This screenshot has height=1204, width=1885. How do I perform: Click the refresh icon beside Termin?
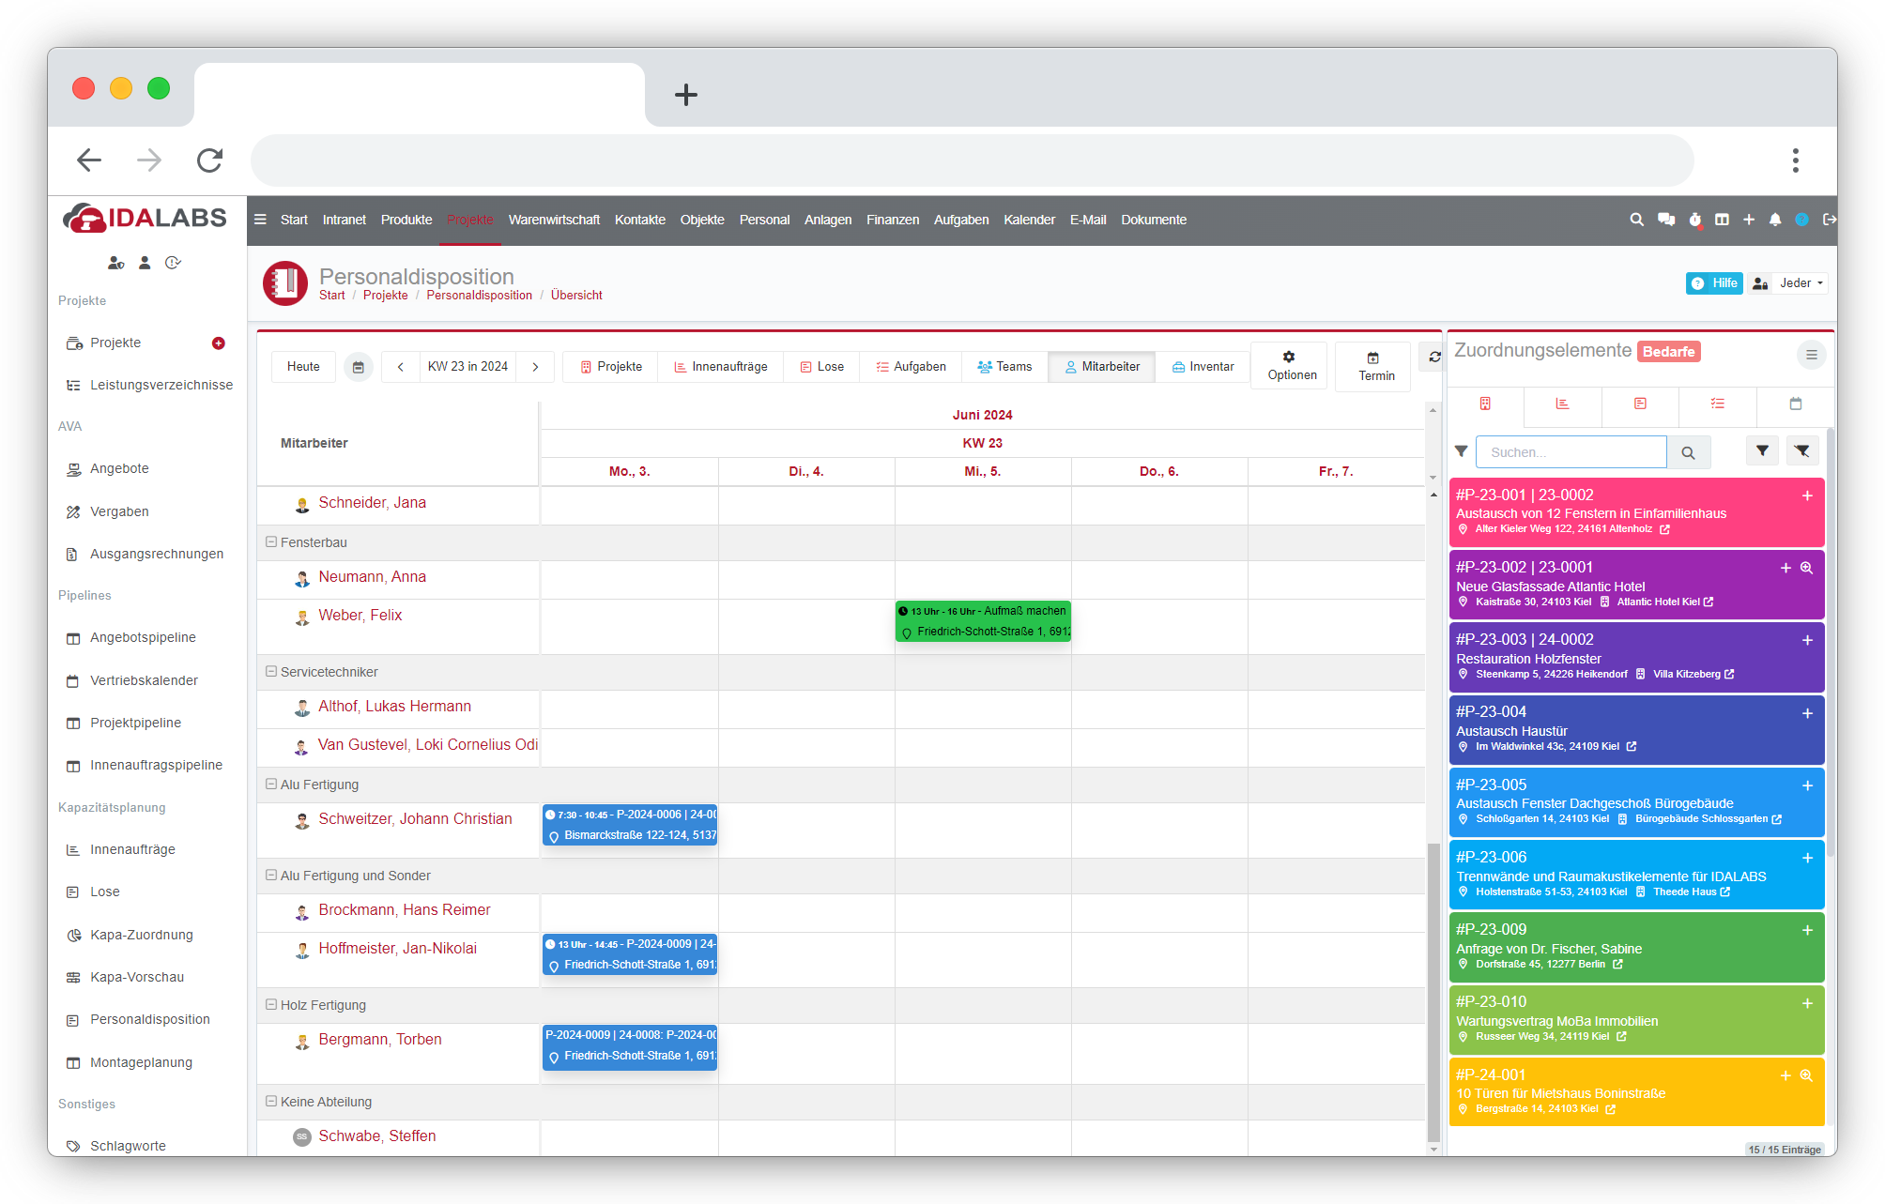click(x=1434, y=357)
